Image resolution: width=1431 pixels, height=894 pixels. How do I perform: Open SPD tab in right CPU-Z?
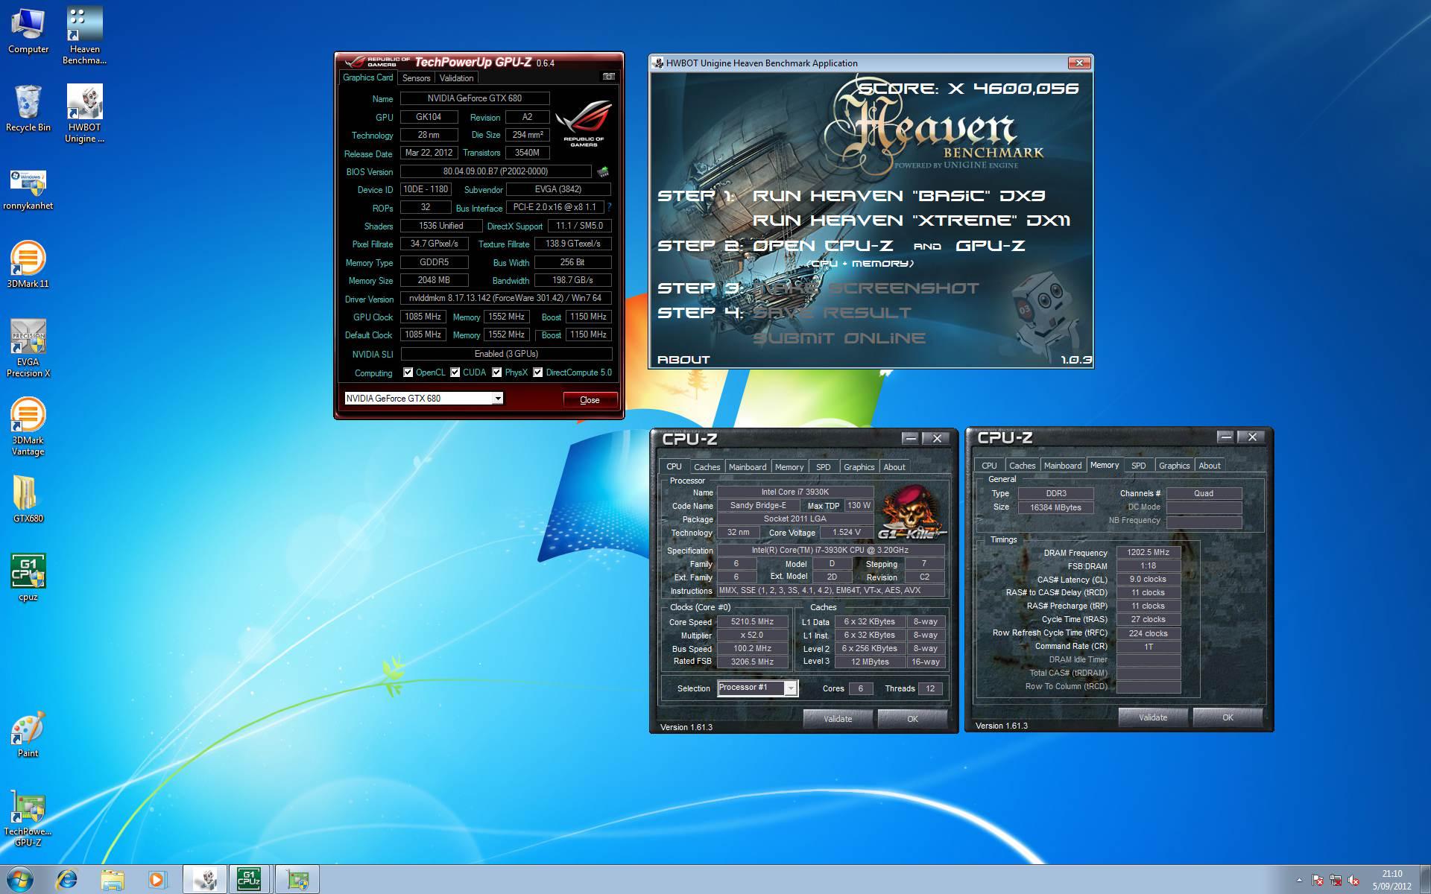[x=1138, y=466]
